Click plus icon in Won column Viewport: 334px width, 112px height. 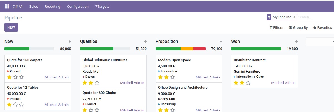pyautogui.click(x=296, y=42)
